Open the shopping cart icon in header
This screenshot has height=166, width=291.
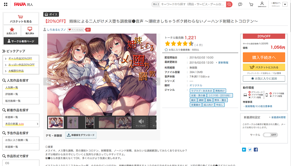(251, 4)
